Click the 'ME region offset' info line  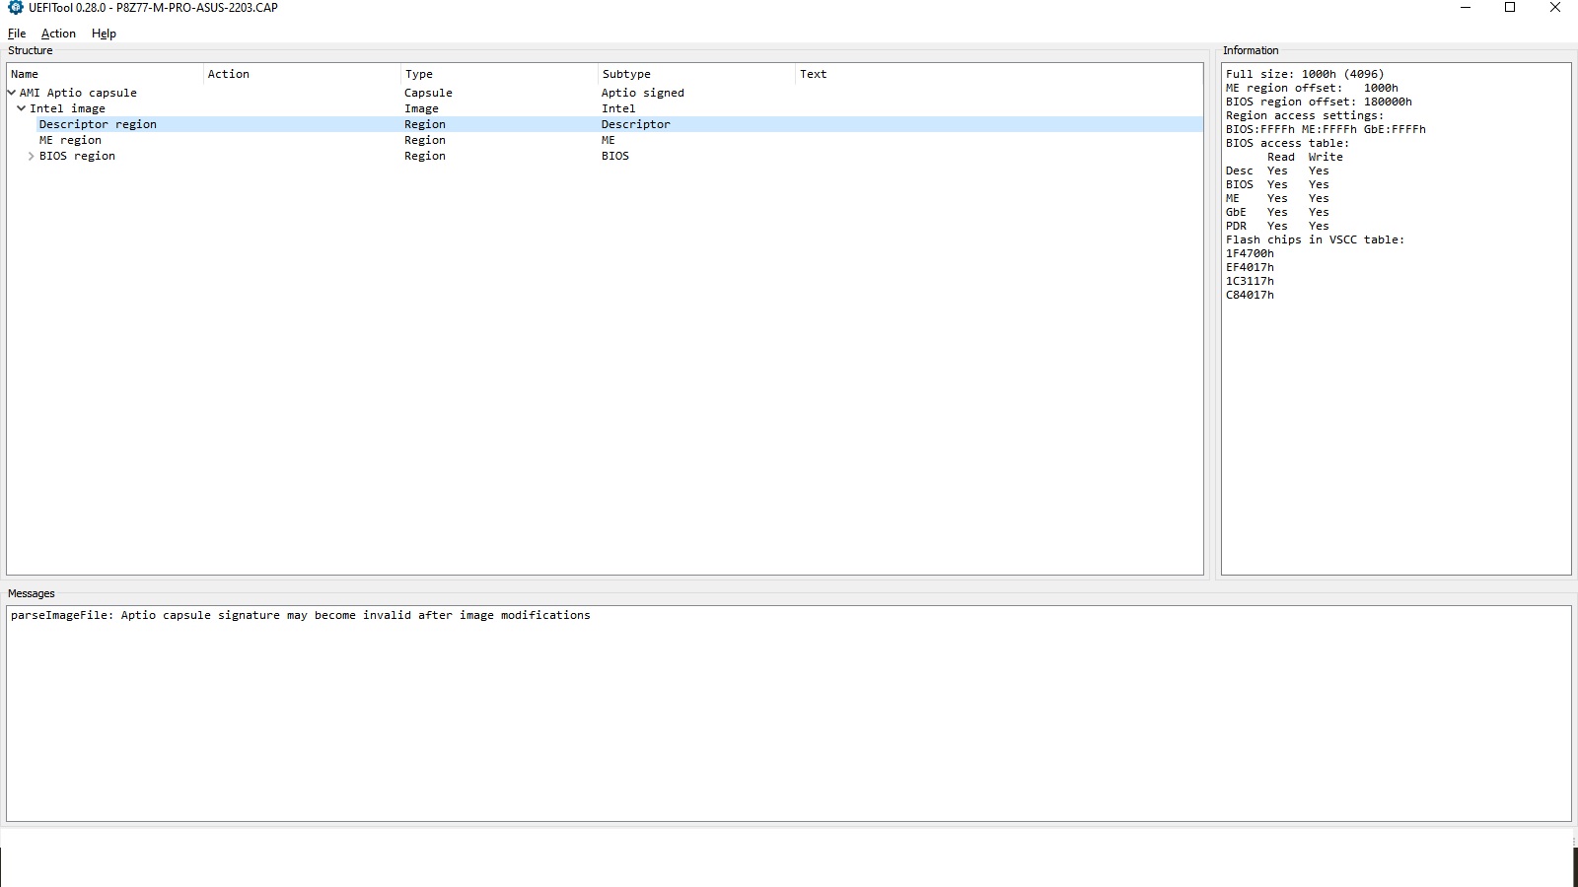coord(1312,88)
